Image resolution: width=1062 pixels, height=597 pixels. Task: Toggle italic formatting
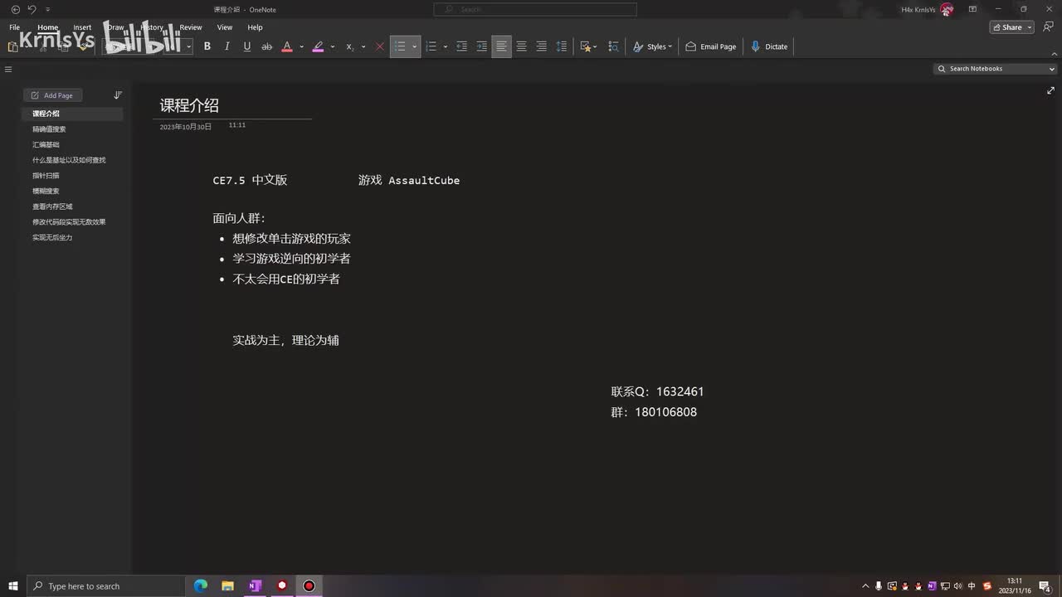tap(227, 46)
